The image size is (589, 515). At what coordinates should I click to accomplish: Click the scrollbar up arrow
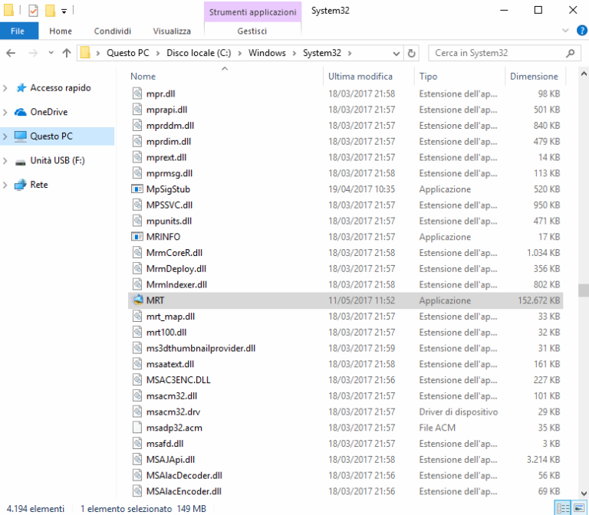[584, 74]
